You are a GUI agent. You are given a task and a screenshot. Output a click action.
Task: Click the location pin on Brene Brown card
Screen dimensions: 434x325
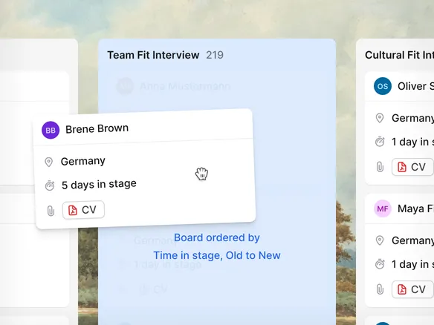click(49, 162)
